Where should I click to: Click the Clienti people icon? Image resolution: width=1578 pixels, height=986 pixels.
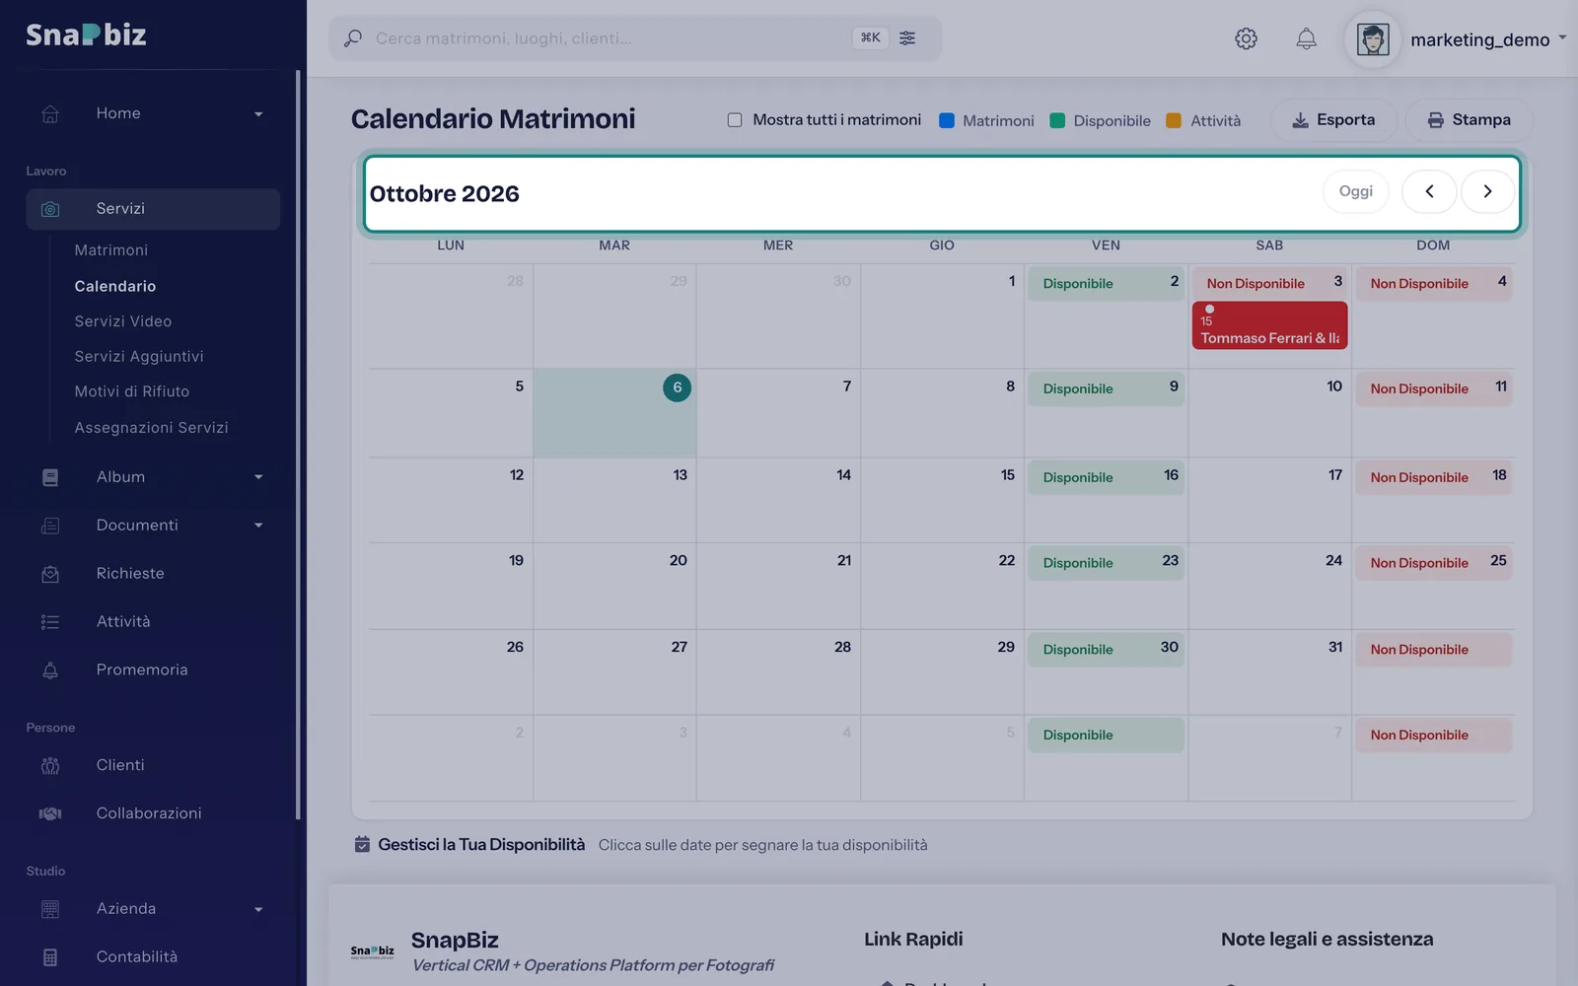[x=50, y=766]
